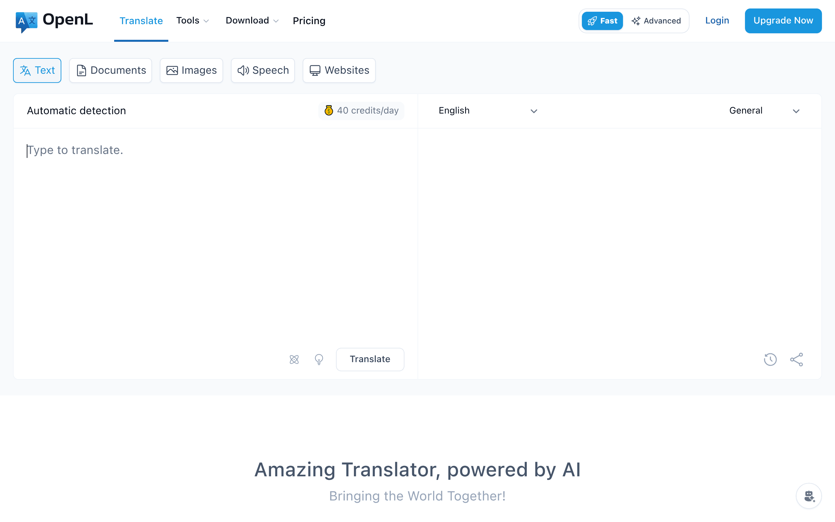Enable Fast translation mode
Viewport: 835px width, 522px height.
(x=602, y=21)
